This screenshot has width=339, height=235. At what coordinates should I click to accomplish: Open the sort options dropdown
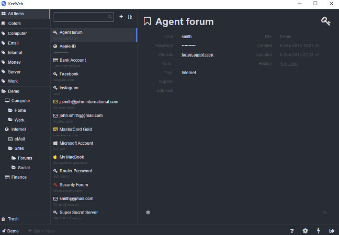tap(130, 17)
